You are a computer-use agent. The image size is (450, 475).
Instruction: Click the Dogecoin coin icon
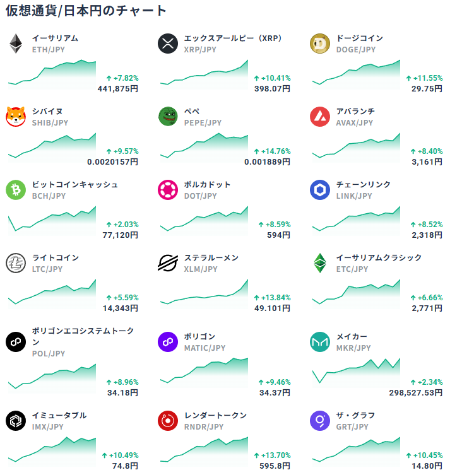click(320, 44)
